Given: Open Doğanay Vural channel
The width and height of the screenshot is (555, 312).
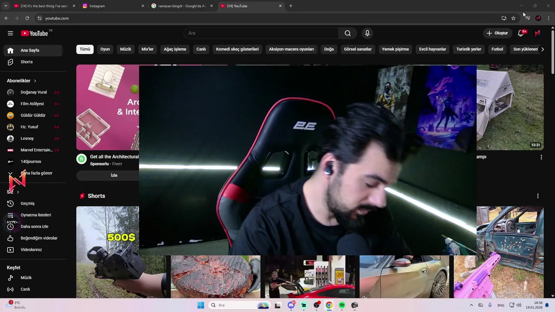Looking at the screenshot, I should tap(34, 92).
